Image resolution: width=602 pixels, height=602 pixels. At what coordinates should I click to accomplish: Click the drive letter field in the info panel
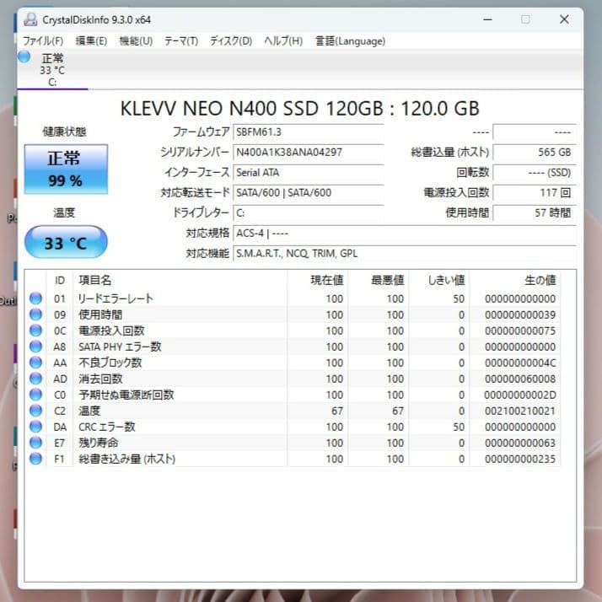309,212
